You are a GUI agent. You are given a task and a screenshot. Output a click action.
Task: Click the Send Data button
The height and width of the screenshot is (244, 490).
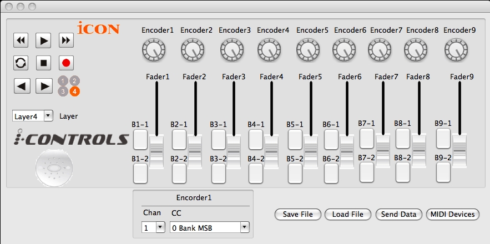pos(399,214)
